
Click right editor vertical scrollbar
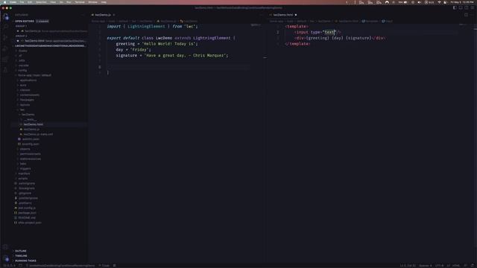[476, 143]
